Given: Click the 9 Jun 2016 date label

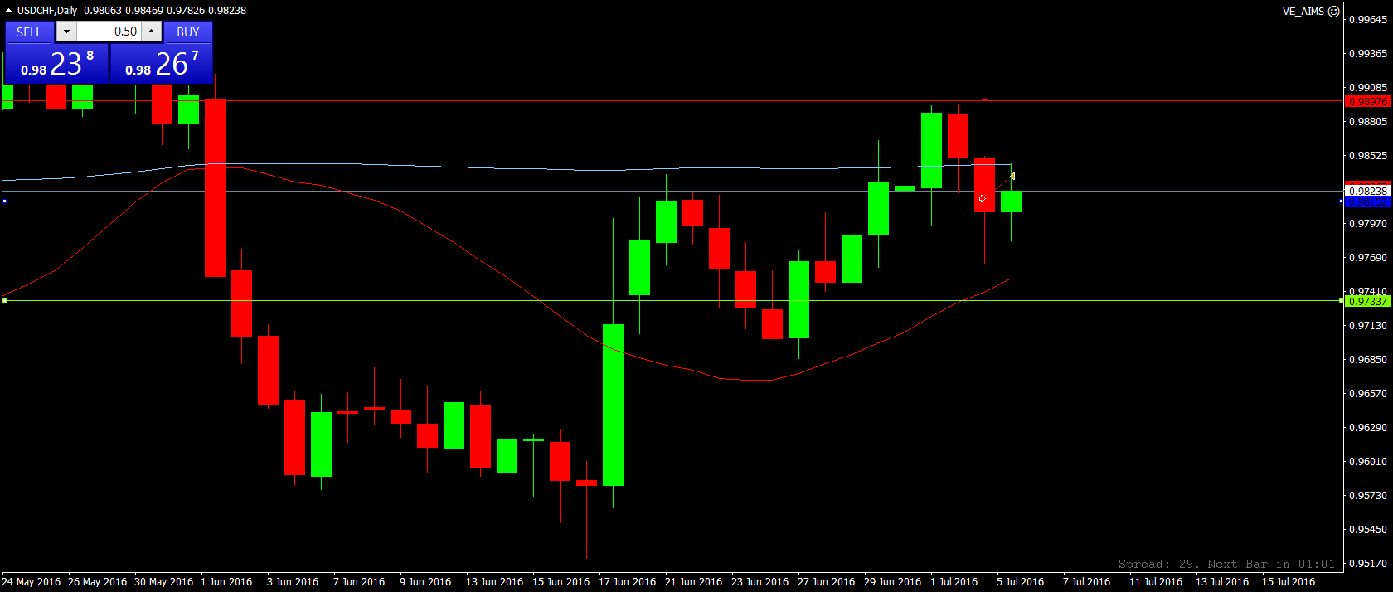Looking at the screenshot, I should (425, 581).
